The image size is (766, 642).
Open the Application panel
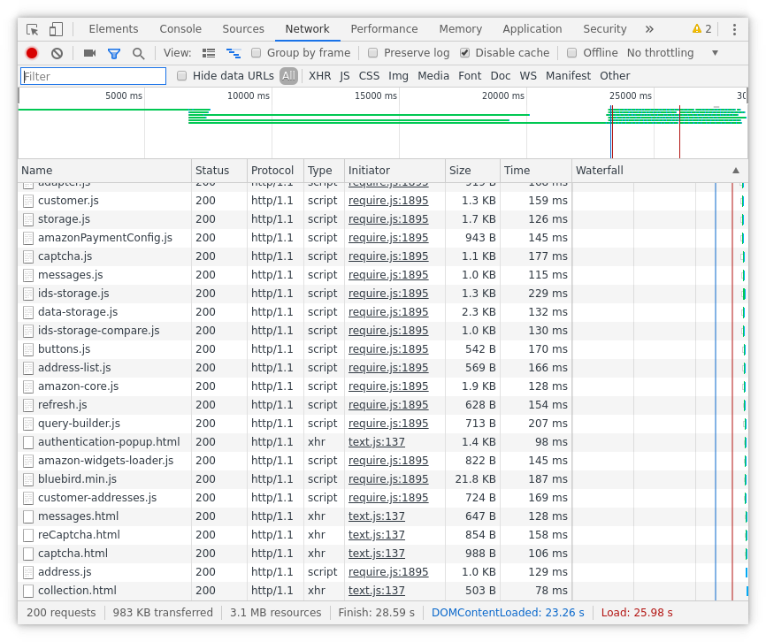[532, 28]
